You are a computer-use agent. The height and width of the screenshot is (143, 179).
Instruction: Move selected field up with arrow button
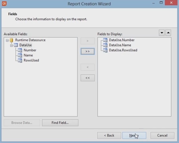[168, 33]
